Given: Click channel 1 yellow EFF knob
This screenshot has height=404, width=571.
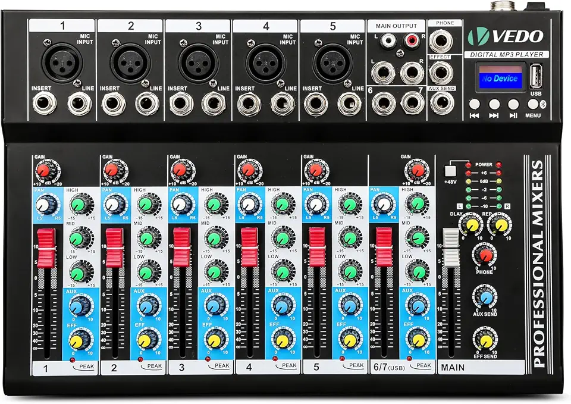Looking at the screenshot, I should (77, 342).
